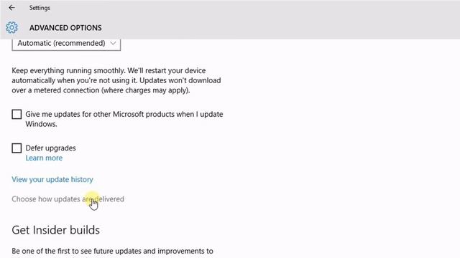This screenshot has height=258, width=460.
Task: Click the Give me updates label text
Action: pos(124,119)
